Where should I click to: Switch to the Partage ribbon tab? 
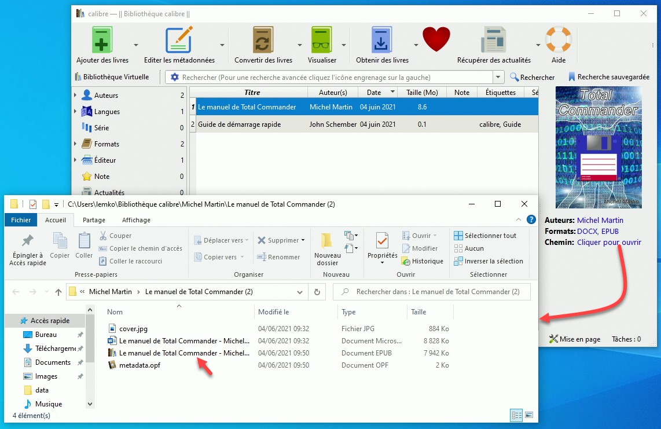[x=94, y=220]
